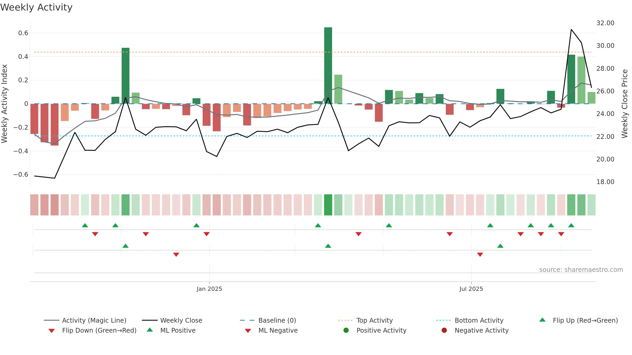Click the Weekly Close Price axis title

[x=625, y=104]
